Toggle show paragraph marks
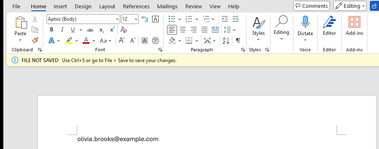 coord(238,41)
